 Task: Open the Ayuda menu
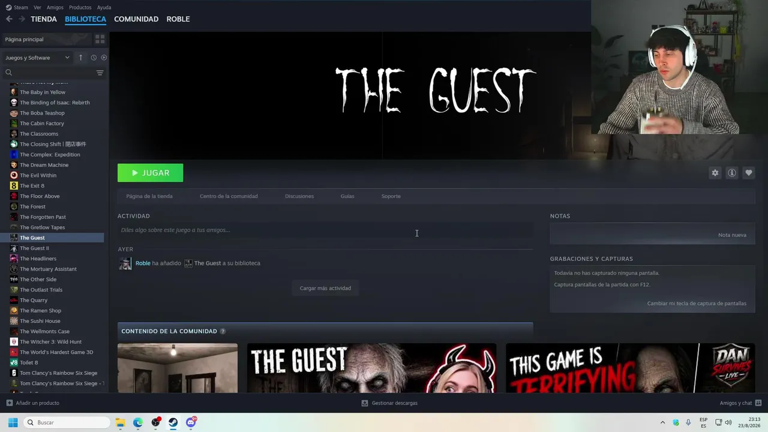(104, 7)
